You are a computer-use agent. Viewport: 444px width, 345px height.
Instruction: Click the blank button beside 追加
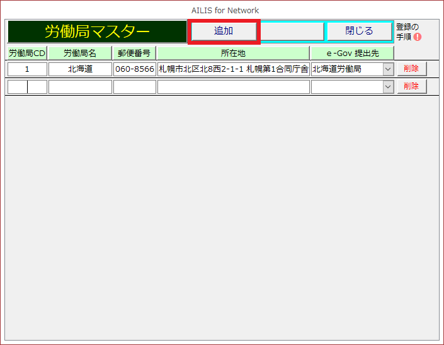292,31
